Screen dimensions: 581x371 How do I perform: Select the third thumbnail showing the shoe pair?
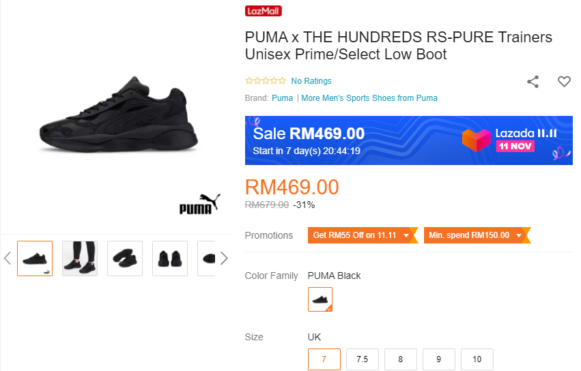[x=125, y=258]
